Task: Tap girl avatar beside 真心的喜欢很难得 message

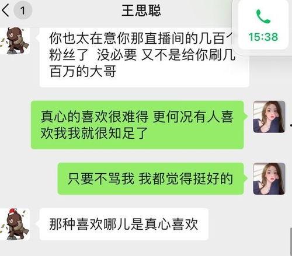Action: pyautogui.click(x=269, y=117)
